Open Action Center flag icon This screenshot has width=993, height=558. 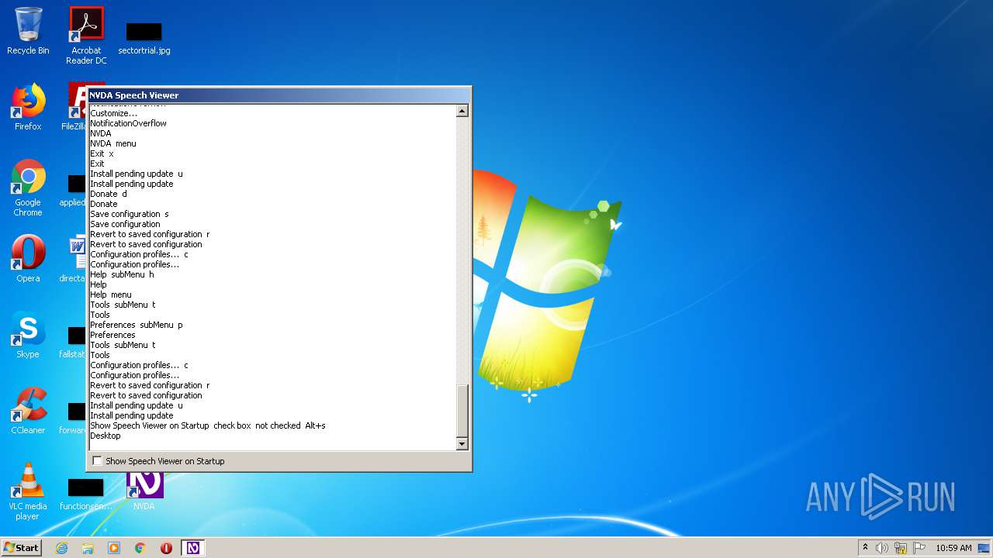pos(919,548)
